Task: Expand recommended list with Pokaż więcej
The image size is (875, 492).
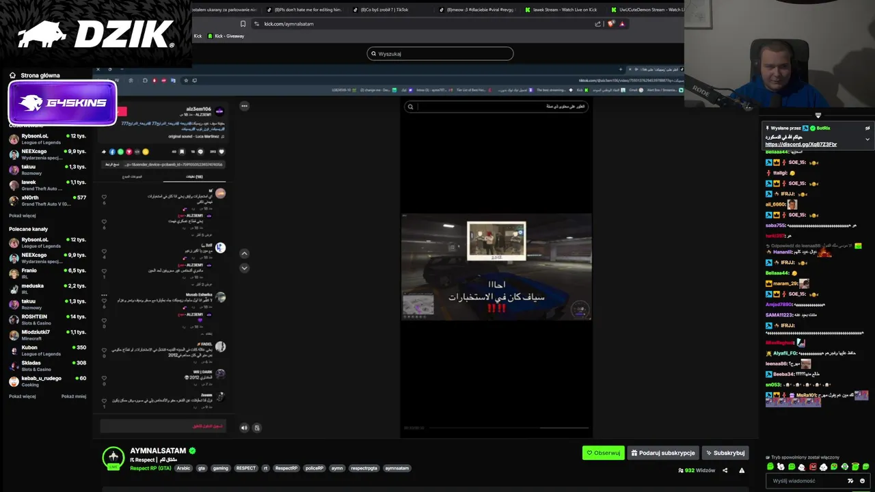Action: point(23,396)
